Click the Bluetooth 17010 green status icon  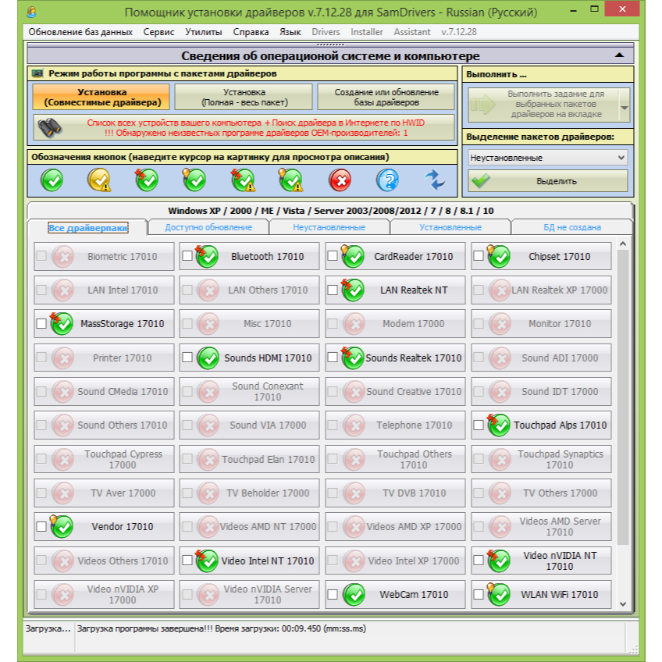click(x=207, y=256)
